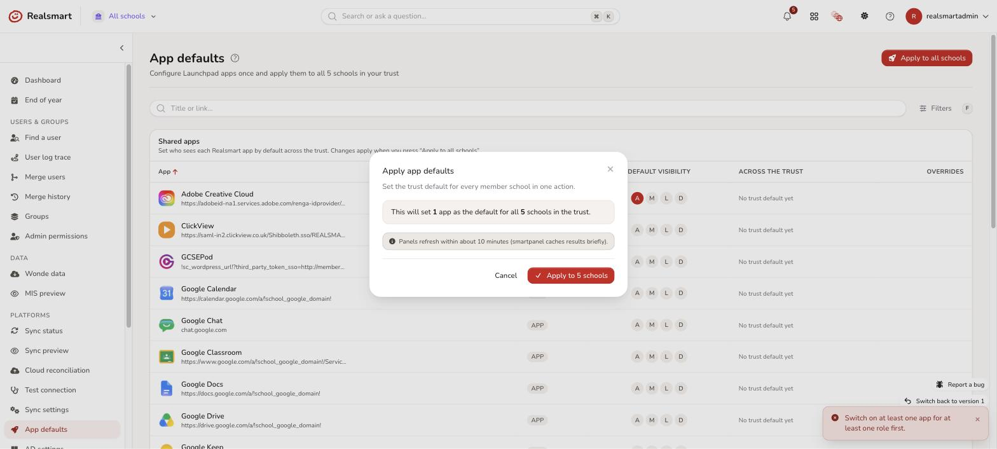Image resolution: width=997 pixels, height=449 pixels.
Task: Toggle the M role for Adobe Creative Cloud
Action: click(x=652, y=198)
